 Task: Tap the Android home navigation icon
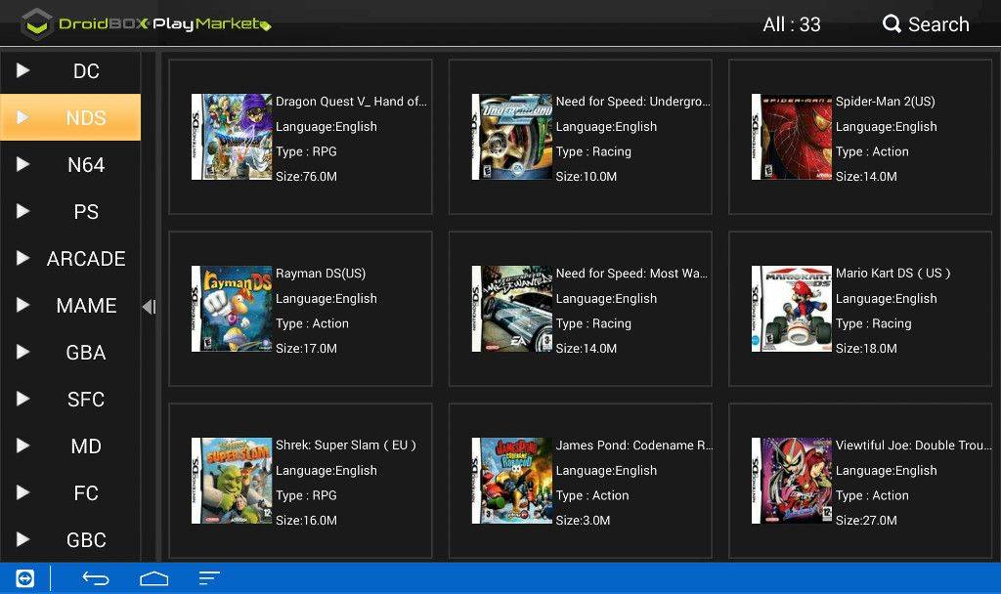click(x=153, y=578)
